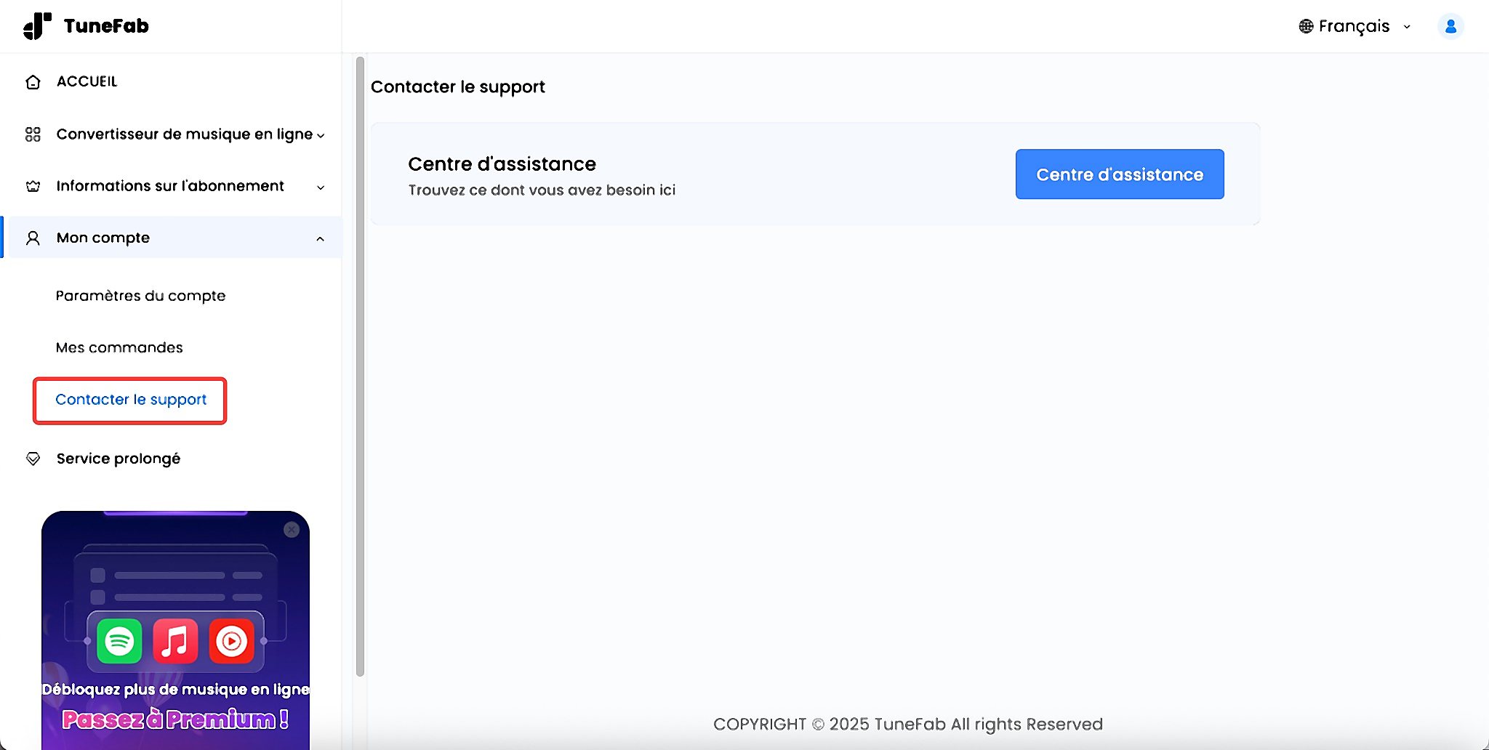This screenshot has width=1489, height=750.
Task: Dismiss the Premium promo banner
Action: point(292,530)
